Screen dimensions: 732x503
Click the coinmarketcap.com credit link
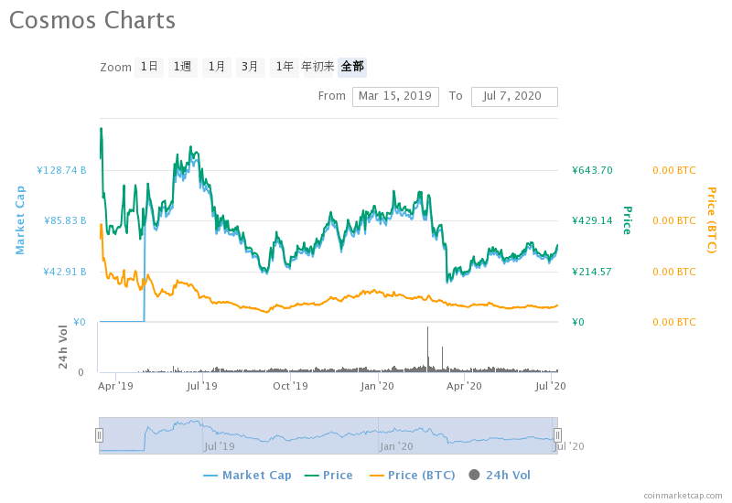pyautogui.click(x=683, y=496)
